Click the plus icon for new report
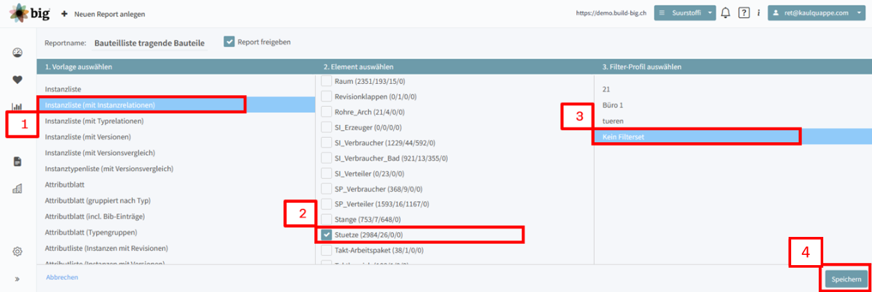This screenshot has height=292, width=872. (64, 13)
